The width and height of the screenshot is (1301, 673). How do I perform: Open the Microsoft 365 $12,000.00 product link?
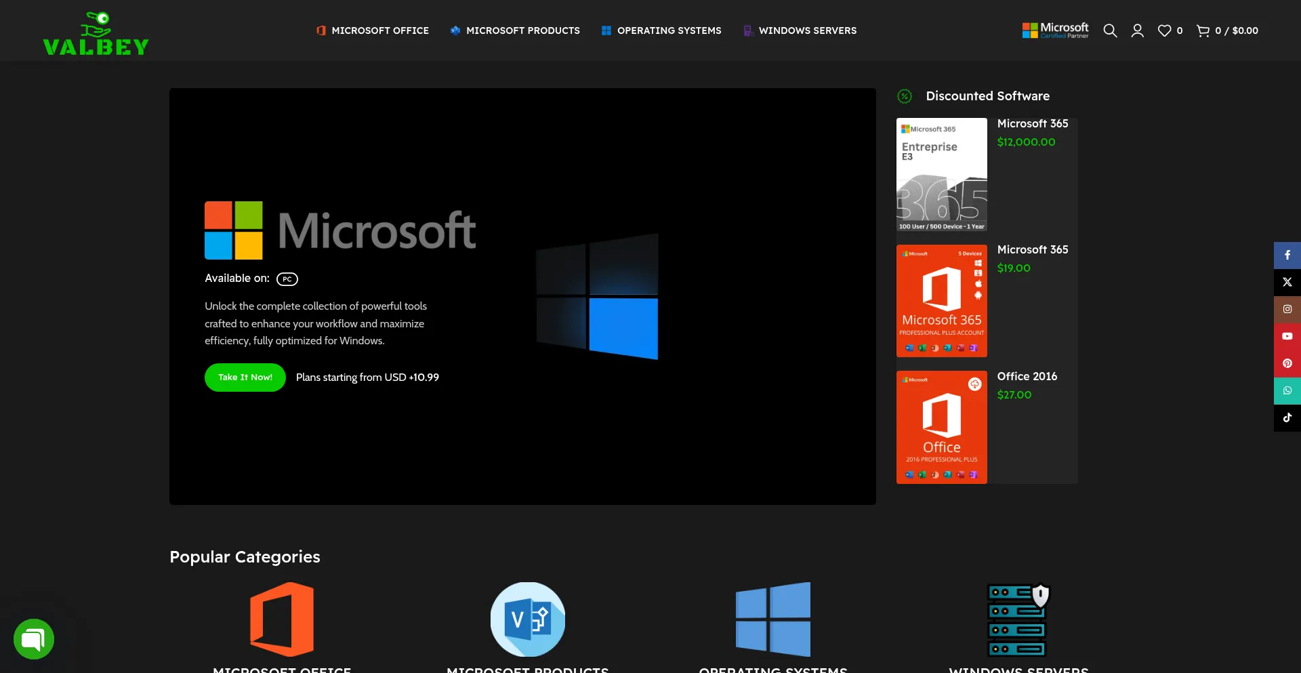pyautogui.click(x=1033, y=123)
